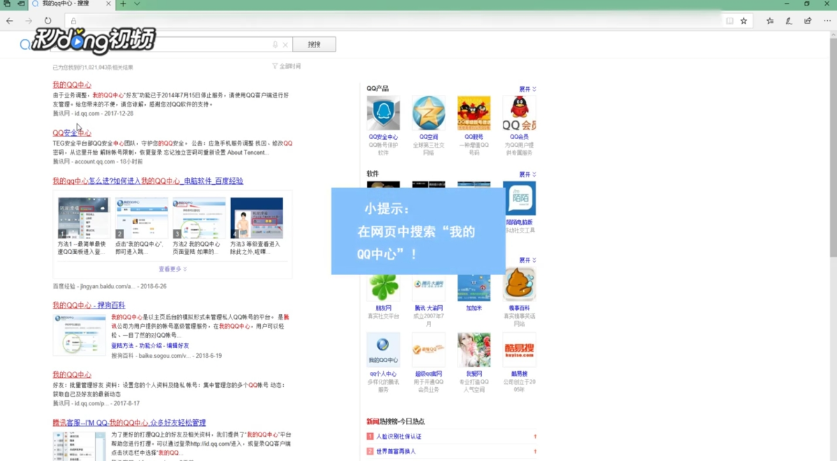Click the 超级qq官网 icon
Image resolution: width=837 pixels, height=461 pixels.
tap(428, 350)
